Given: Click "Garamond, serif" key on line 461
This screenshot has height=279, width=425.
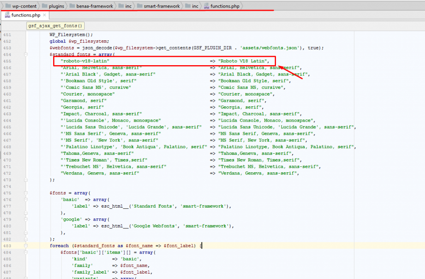Looking at the screenshot, I should [83, 100].
